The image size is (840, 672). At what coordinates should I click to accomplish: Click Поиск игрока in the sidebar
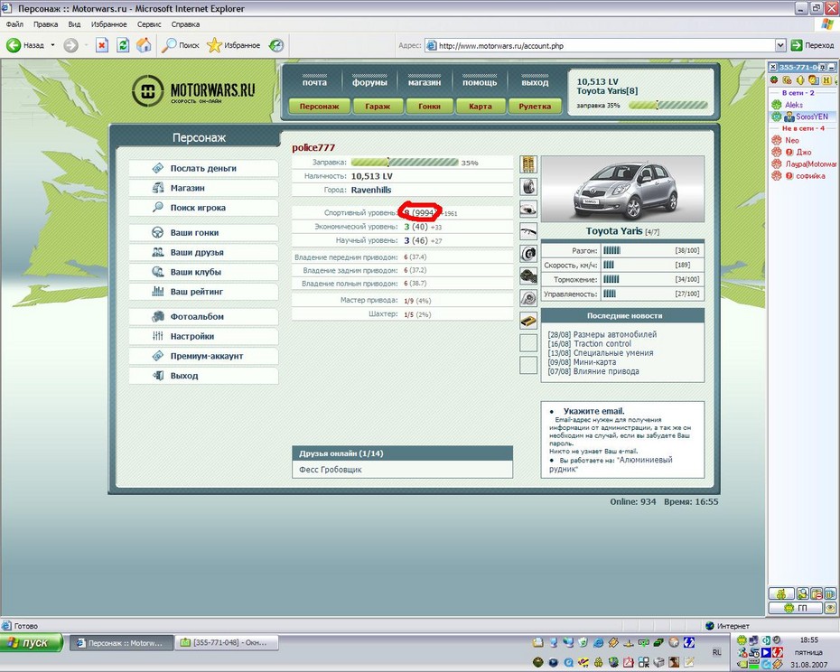tap(203, 208)
